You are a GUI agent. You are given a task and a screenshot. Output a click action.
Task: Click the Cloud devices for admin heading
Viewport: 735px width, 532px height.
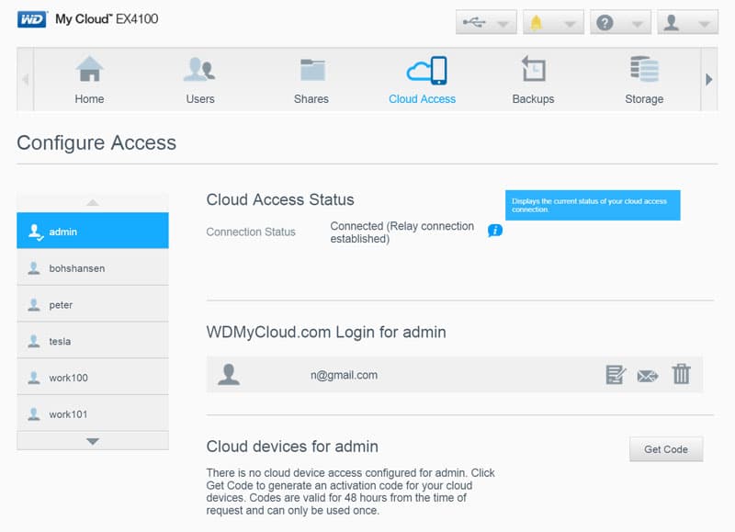point(292,447)
